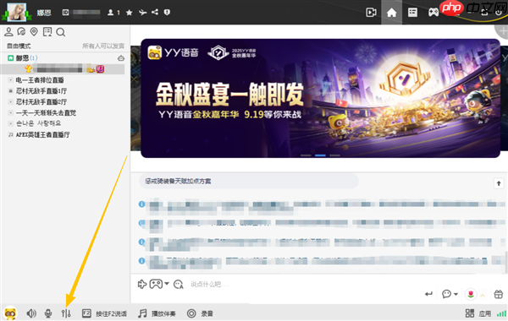This screenshot has height=321, width=508.
Task: Click the 金秋盛宴一触即发 promotional banner
Action: pyautogui.click(x=320, y=98)
